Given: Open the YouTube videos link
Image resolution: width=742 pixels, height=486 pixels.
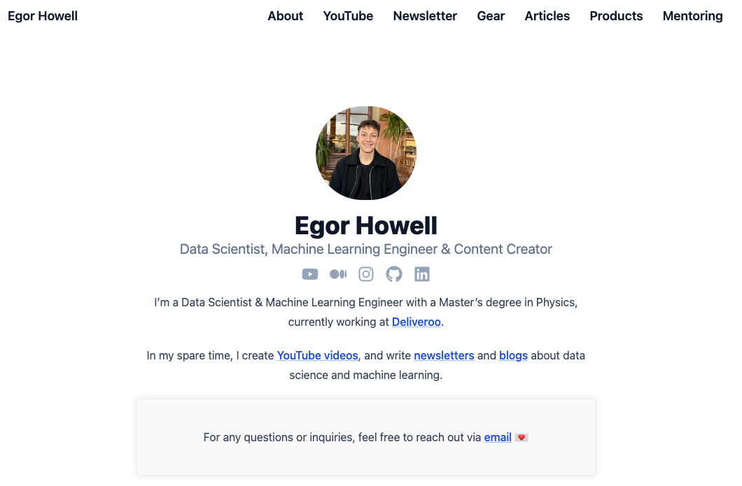Looking at the screenshot, I should point(317,355).
